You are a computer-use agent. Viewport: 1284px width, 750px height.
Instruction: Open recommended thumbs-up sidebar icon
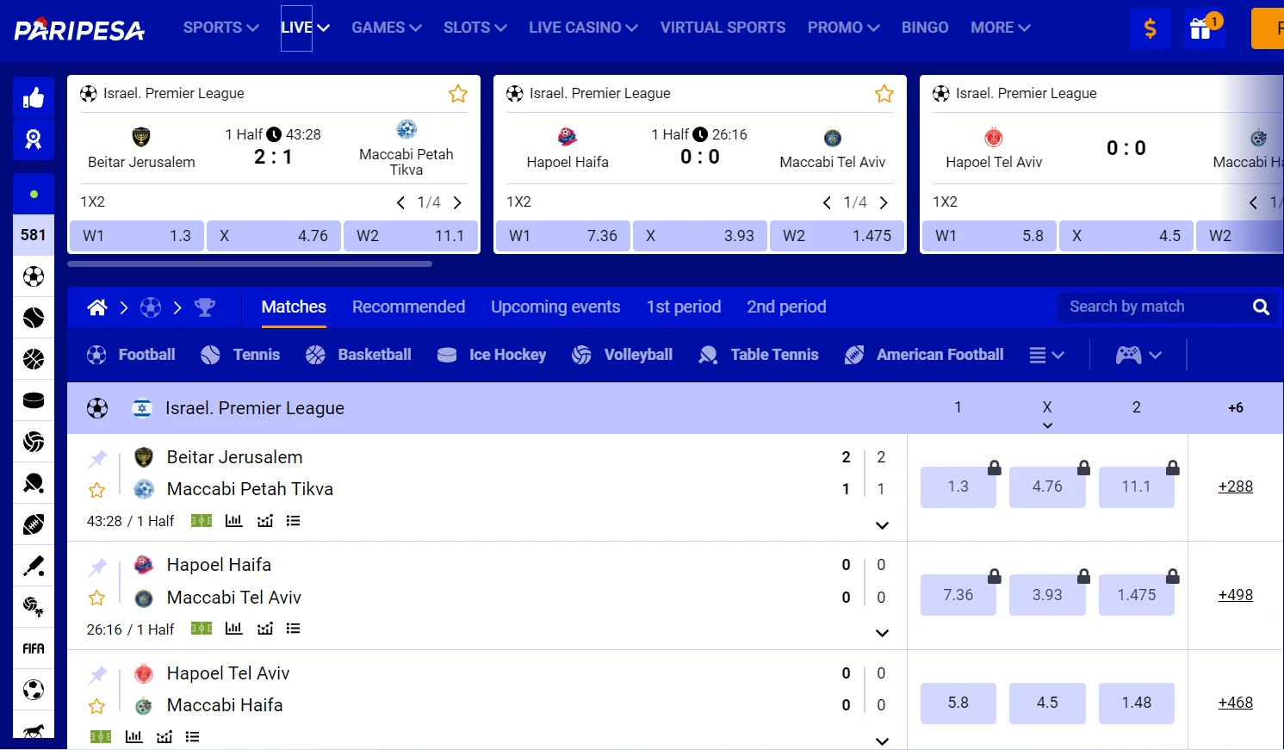click(x=34, y=97)
